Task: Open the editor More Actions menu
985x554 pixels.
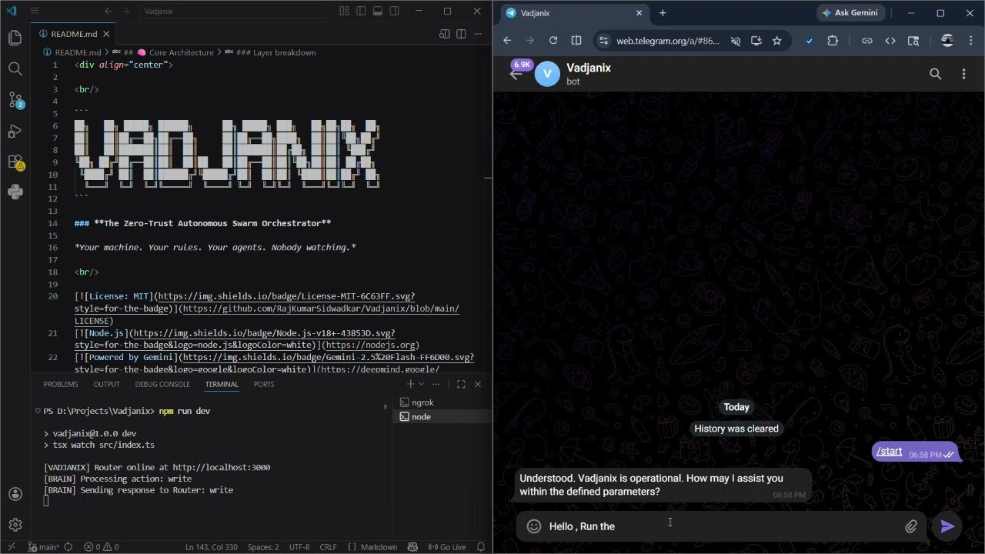Action: click(x=477, y=34)
